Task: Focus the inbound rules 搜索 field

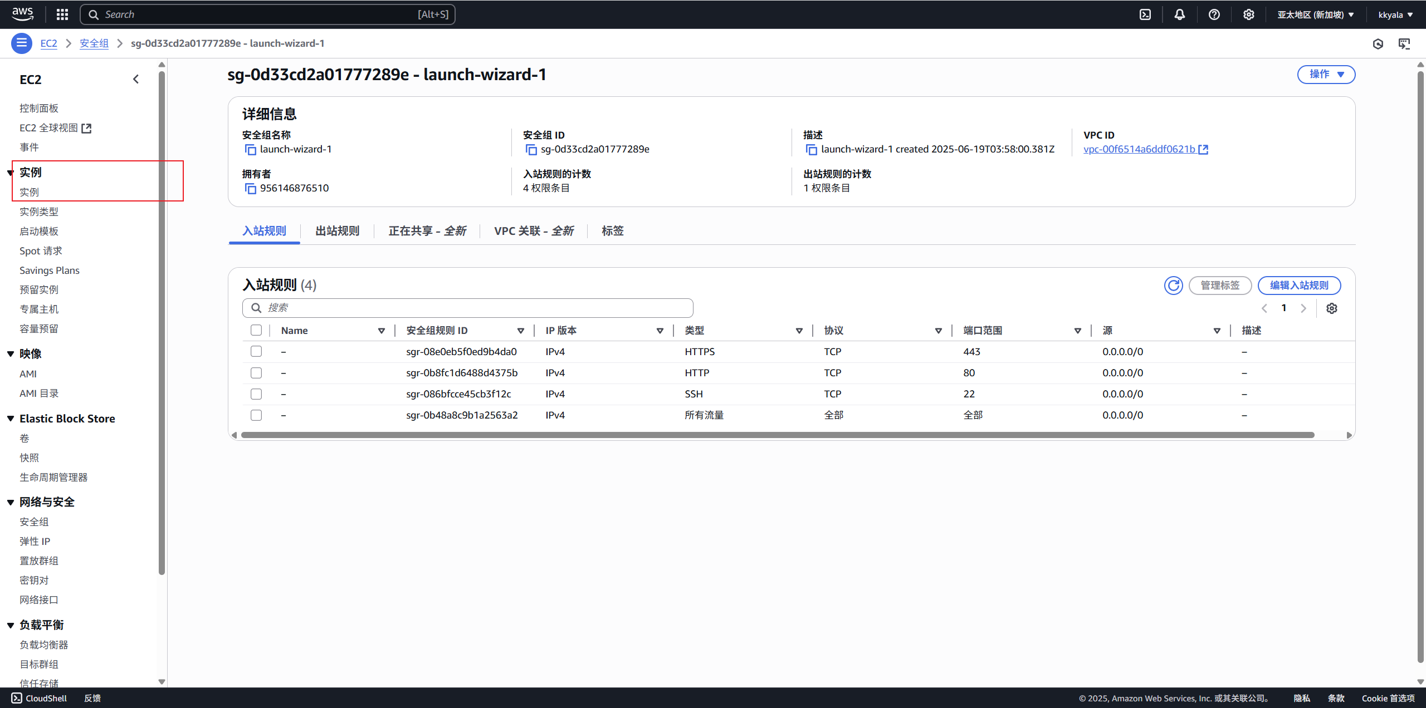Action: pyautogui.click(x=468, y=308)
